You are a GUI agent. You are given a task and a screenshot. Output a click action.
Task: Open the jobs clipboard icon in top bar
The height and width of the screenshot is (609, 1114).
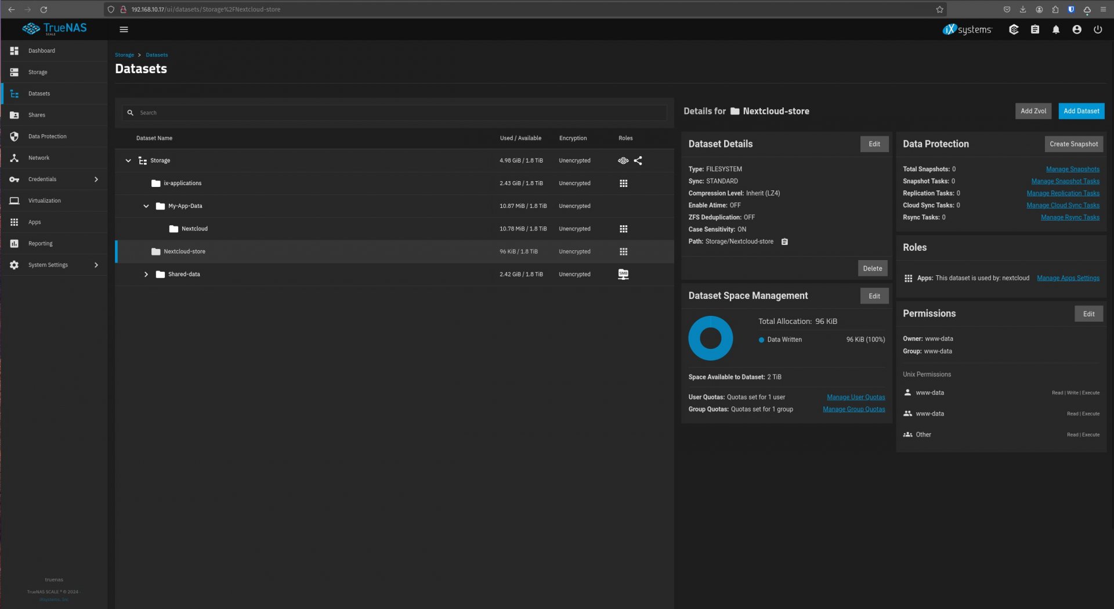tap(1035, 30)
